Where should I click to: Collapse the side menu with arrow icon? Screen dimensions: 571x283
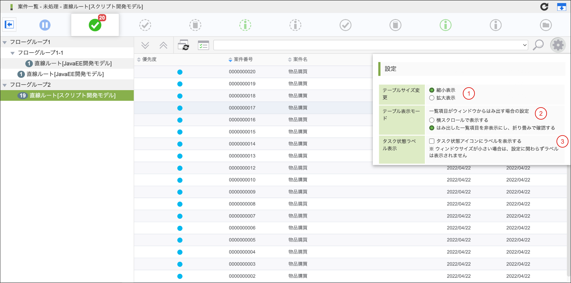9,25
